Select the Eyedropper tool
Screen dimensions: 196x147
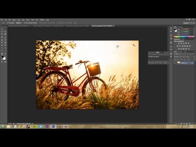(5, 34)
